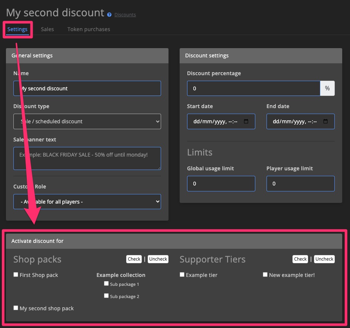Image resolution: width=350 pixels, height=328 pixels.
Task: Check the Example tier checkbox
Action: pyautogui.click(x=182, y=274)
